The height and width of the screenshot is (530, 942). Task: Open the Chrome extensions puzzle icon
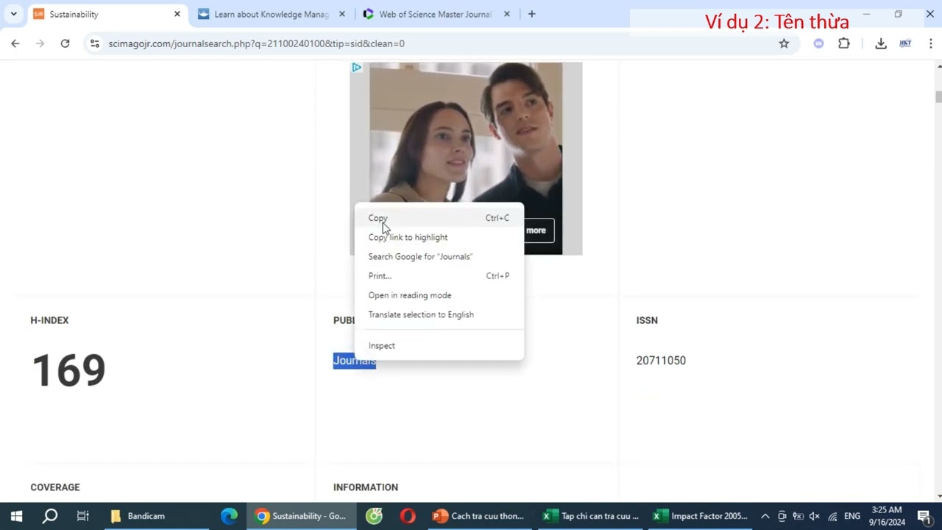pos(844,43)
